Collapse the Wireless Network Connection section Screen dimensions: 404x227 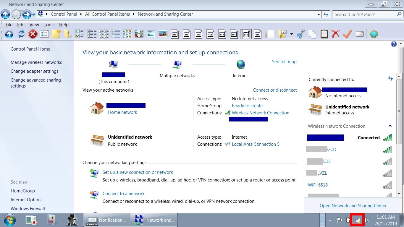tap(390, 126)
